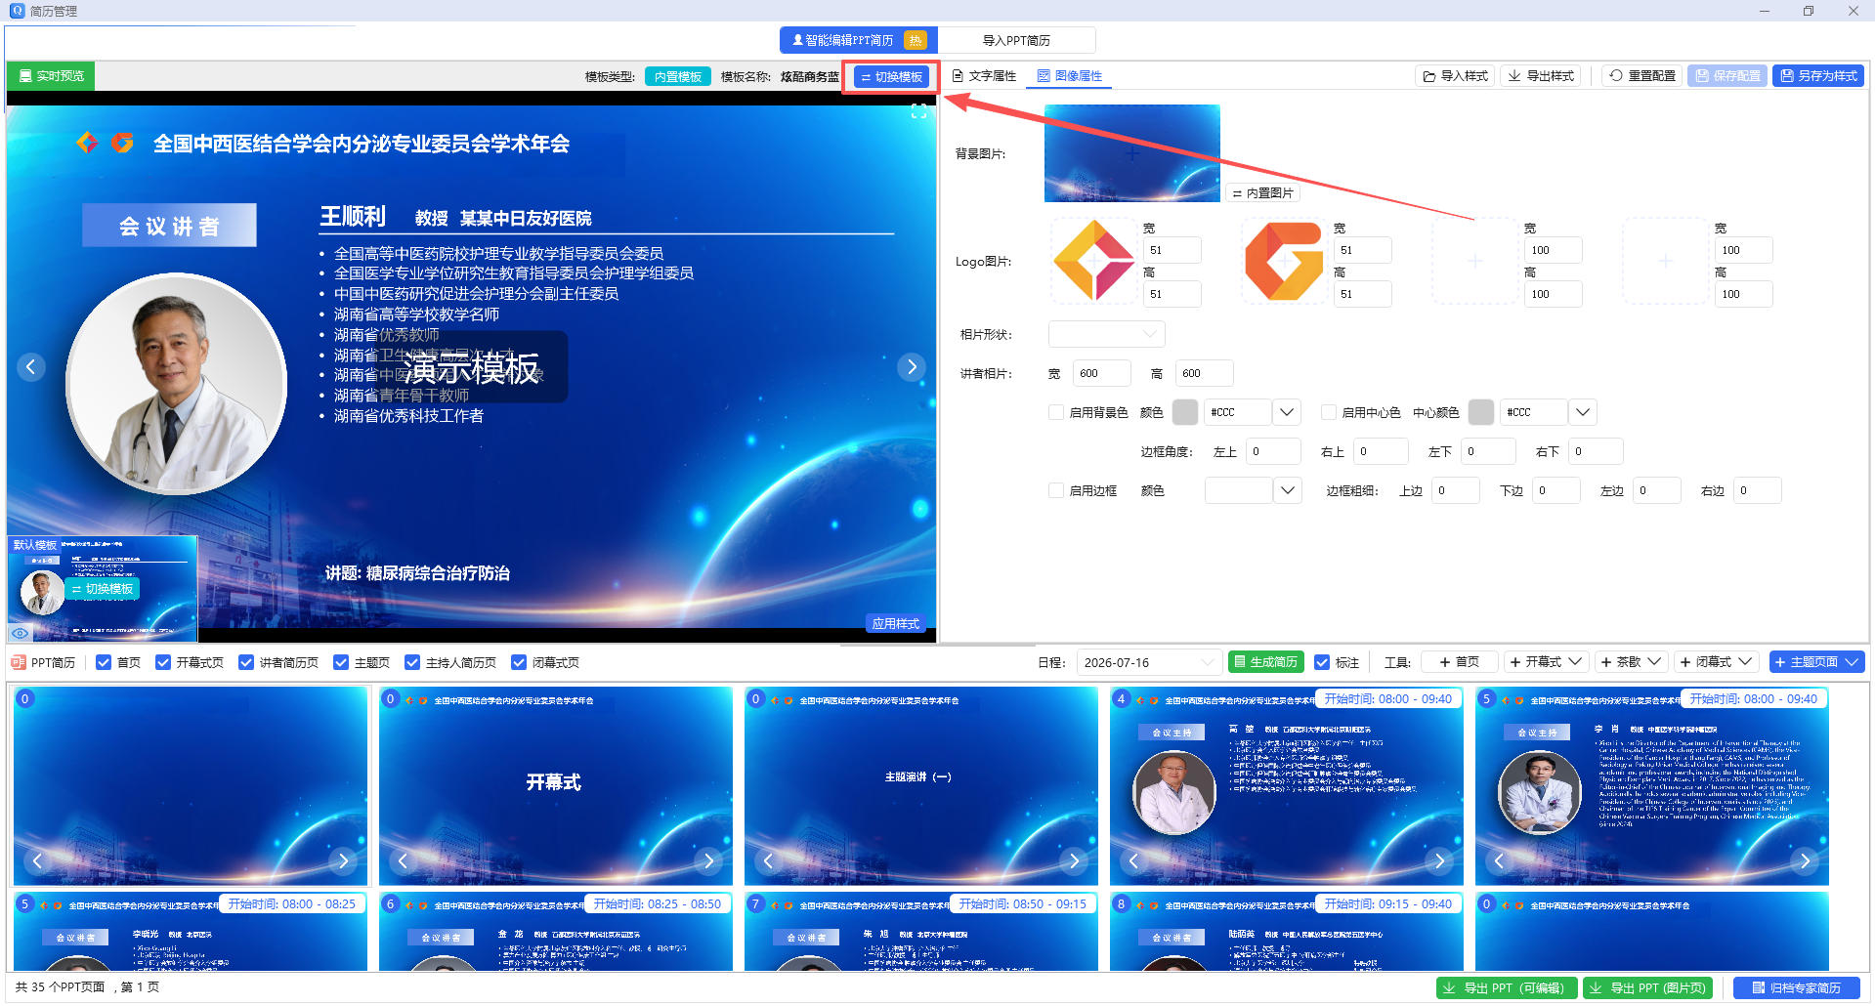
Task: Expand the 闭幕式 tool dropdown
Action: coord(1746,662)
